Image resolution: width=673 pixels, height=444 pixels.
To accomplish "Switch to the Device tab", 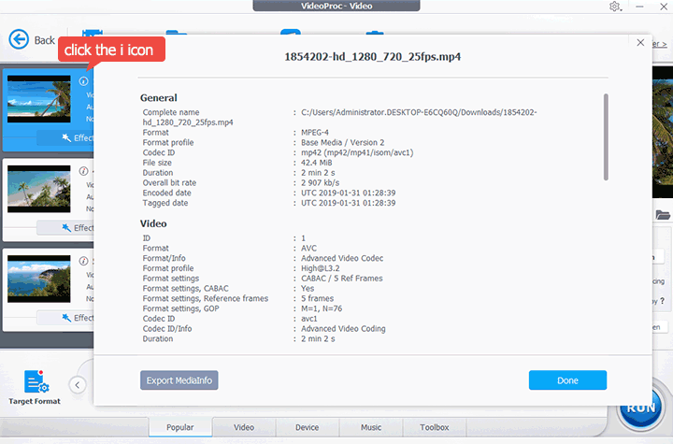I will [x=308, y=427].
